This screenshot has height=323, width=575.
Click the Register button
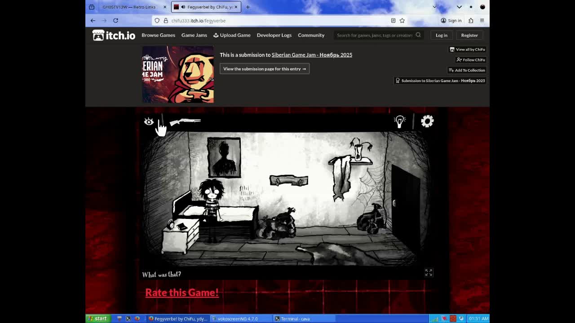coord(469,35)
